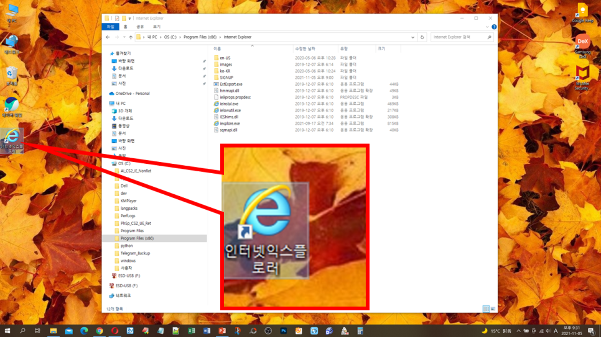Image resolution: width=601 pixels, height=337 pixels.
Task: Open the Calculator from the taskbar
Action: coord(360,331)
